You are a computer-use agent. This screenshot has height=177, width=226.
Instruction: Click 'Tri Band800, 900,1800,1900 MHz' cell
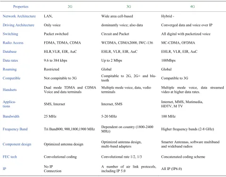click(x=69, y=129)
